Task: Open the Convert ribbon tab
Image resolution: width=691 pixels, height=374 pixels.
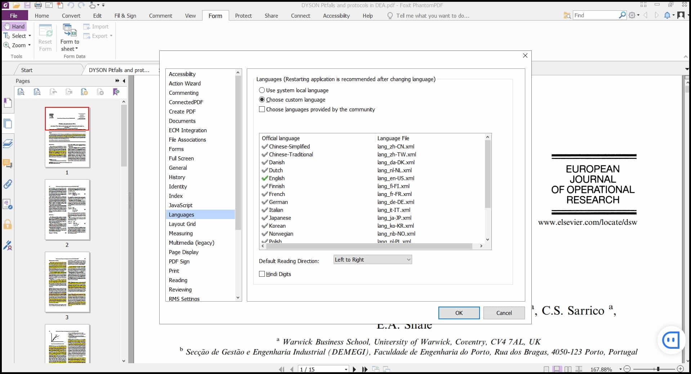Action: click(71, 15)
